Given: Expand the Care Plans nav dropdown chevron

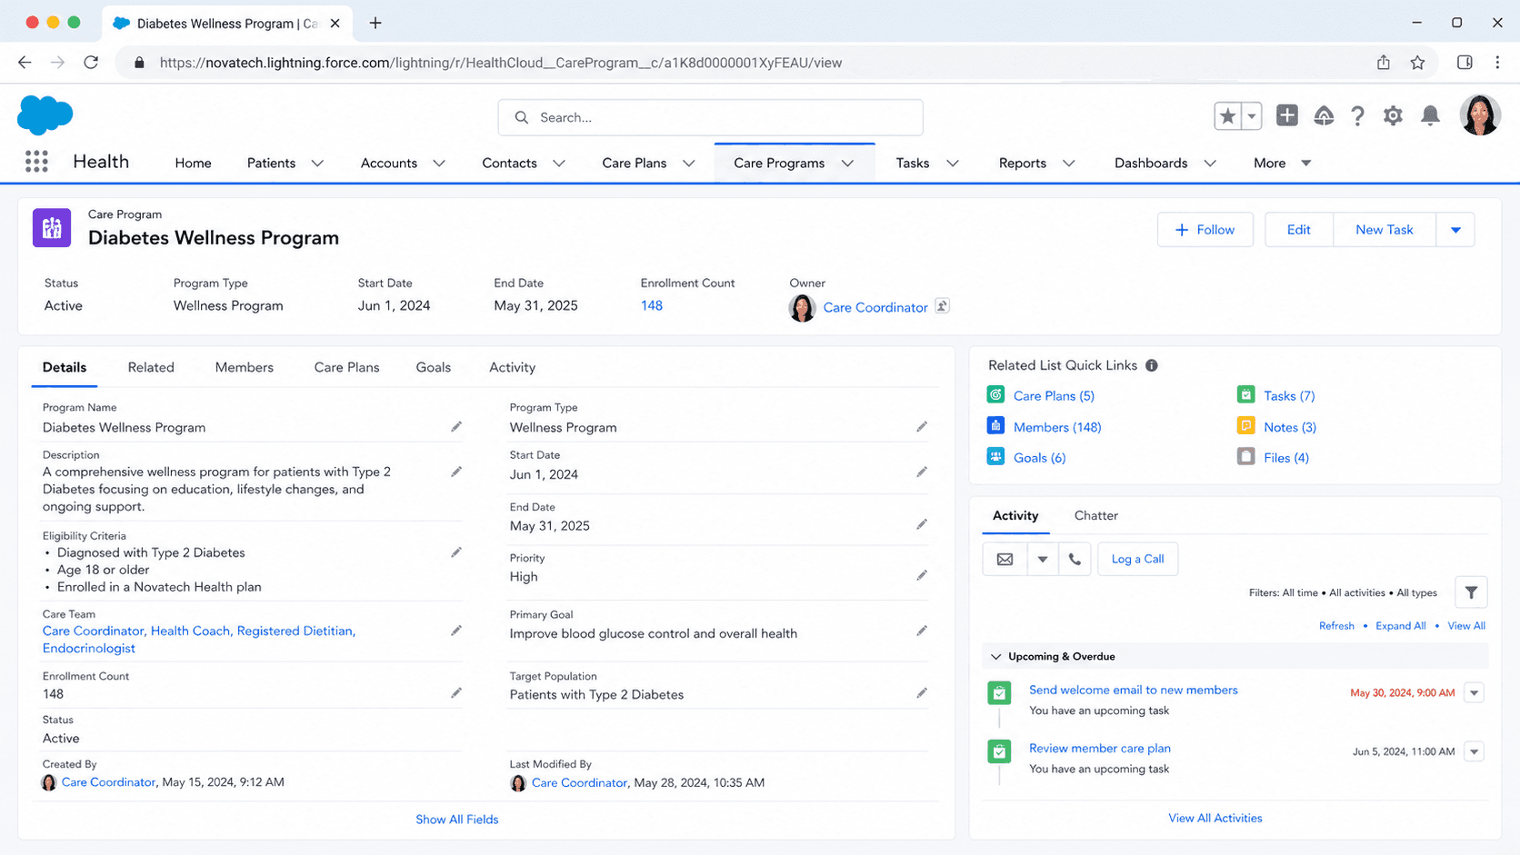Looking at the screenshot, I should [689, 164].
